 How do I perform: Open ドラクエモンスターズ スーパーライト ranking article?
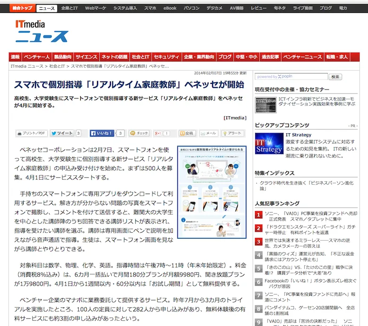pos(310,230)
